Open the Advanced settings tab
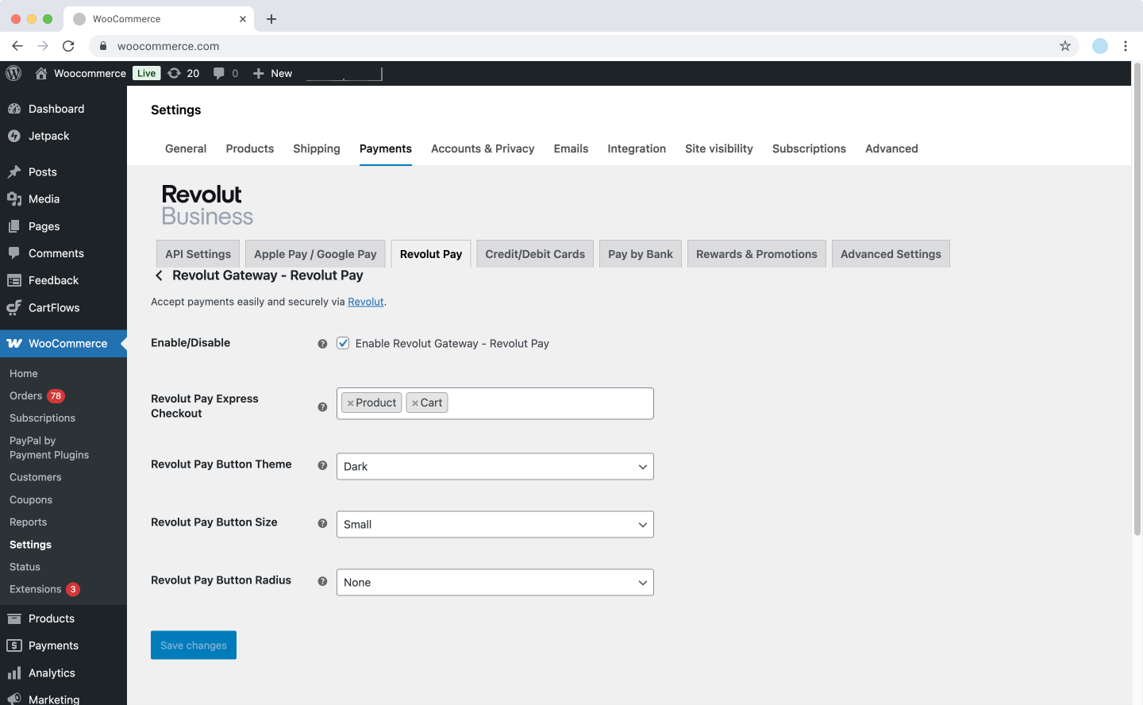 click(891, 148)
